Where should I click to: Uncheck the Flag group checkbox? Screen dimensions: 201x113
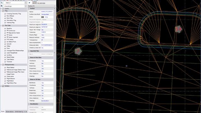3,11
